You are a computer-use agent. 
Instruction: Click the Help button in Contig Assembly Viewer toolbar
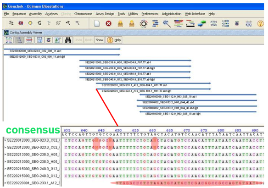click(x=114, y=40)
